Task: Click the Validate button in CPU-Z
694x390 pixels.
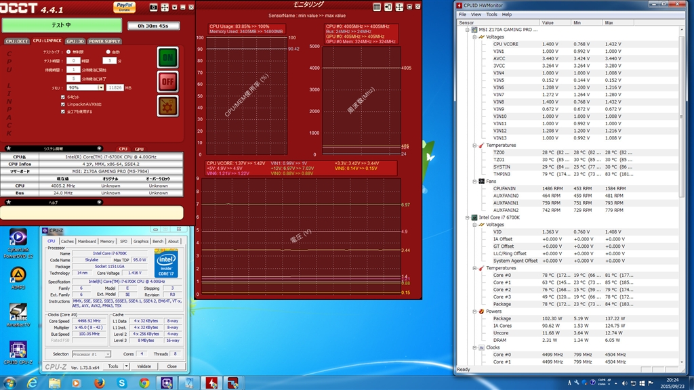Action: click(x=144, y=366)
